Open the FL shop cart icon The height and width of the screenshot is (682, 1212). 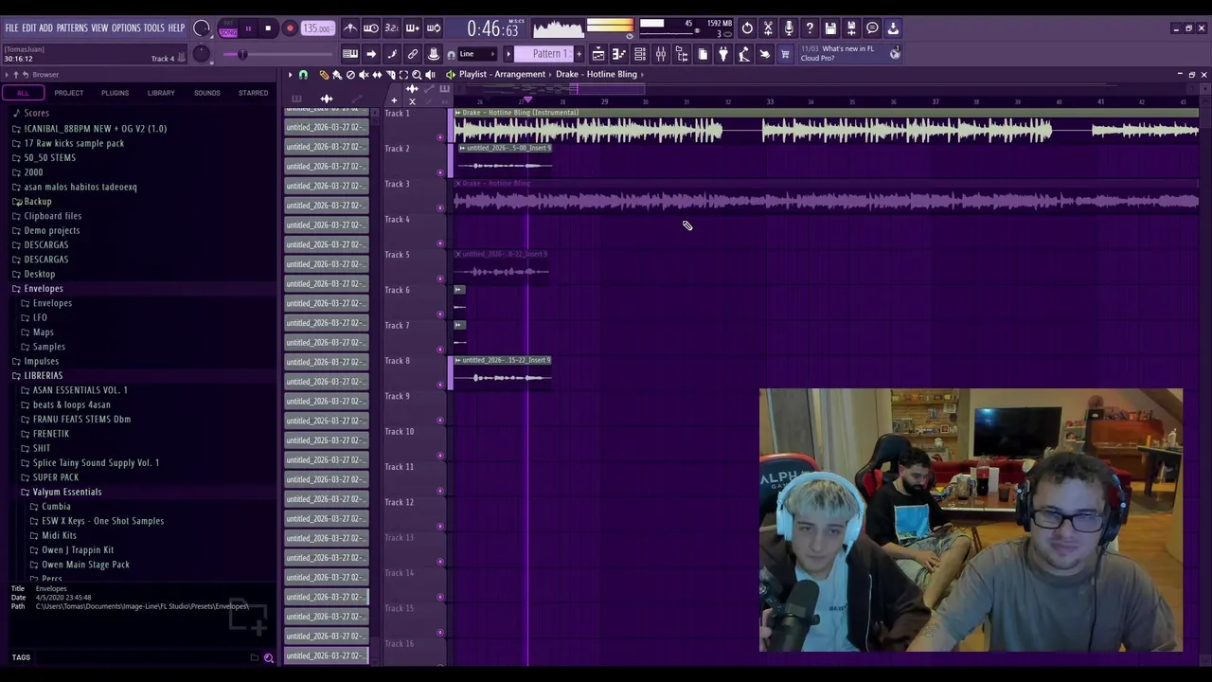784,54
